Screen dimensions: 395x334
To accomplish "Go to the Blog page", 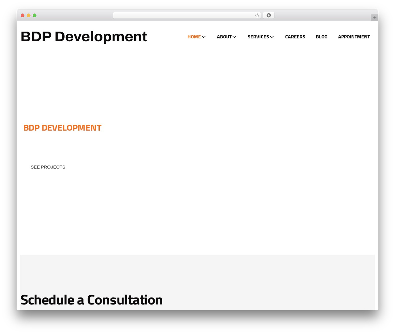I will tap(322, 37).
